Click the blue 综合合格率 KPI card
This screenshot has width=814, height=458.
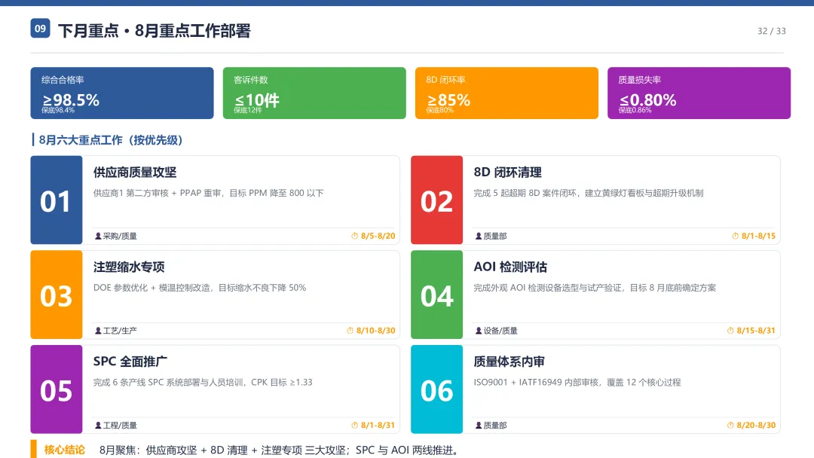tap(122, 93)
